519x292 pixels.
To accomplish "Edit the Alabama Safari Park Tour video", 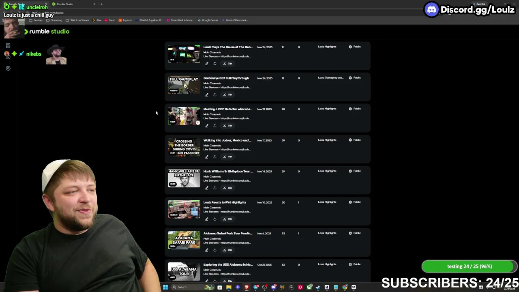I will click(x=207, y=250).
